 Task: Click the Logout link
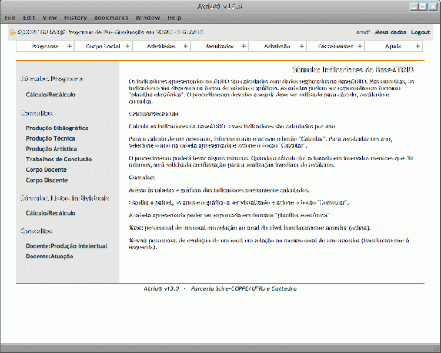pos(420,32)
